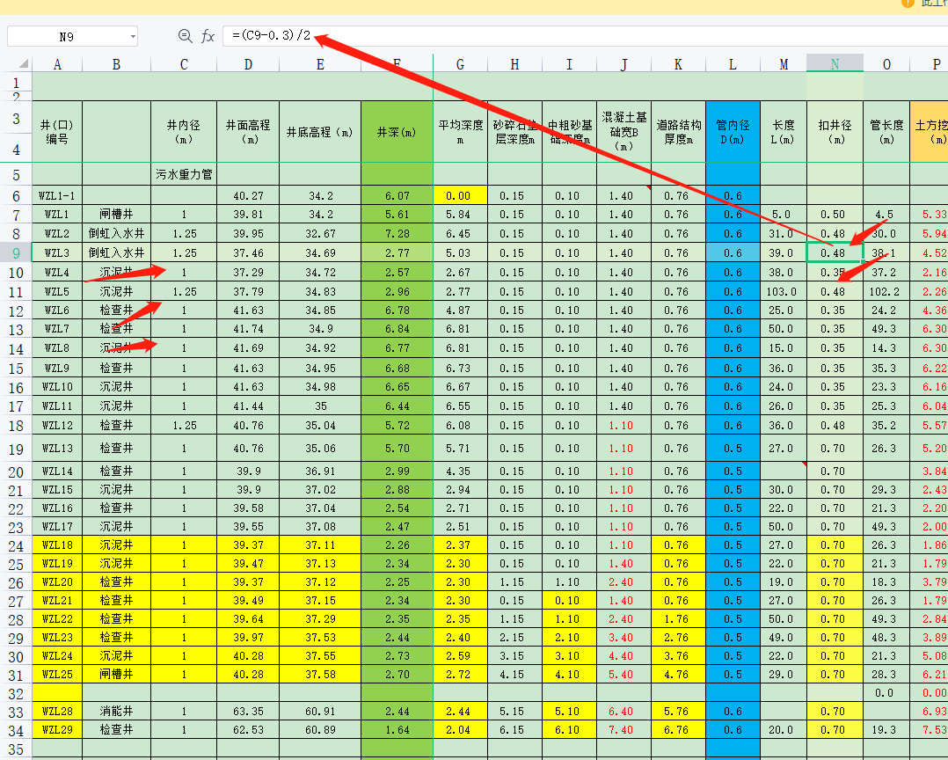
Task: Select column C header
Action: click(184, 64)
